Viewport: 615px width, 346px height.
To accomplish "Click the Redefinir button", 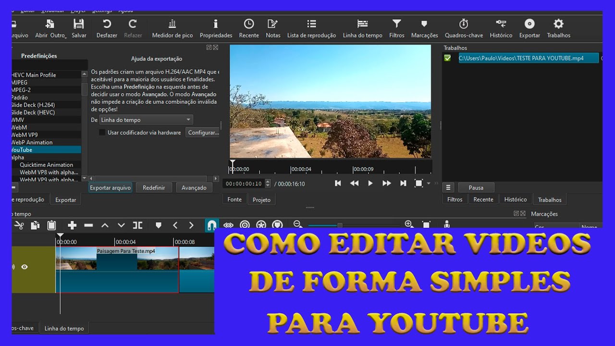I will tap(154, 188).
